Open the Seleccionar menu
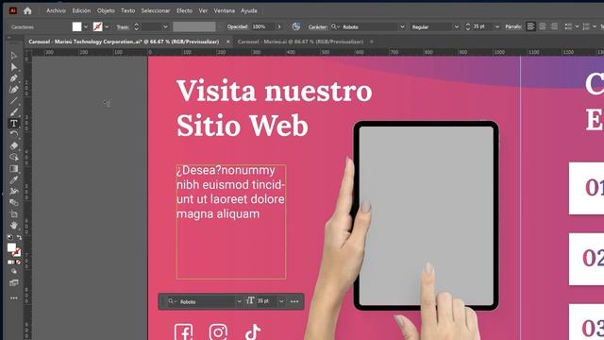The height and width of the screenshot is (340, 604). [x=155, y=10]
